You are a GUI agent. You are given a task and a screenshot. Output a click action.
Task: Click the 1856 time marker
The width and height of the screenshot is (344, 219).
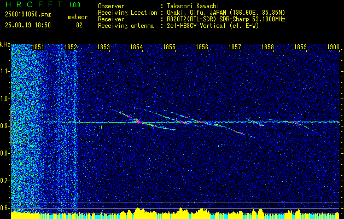tap(202, 47)
